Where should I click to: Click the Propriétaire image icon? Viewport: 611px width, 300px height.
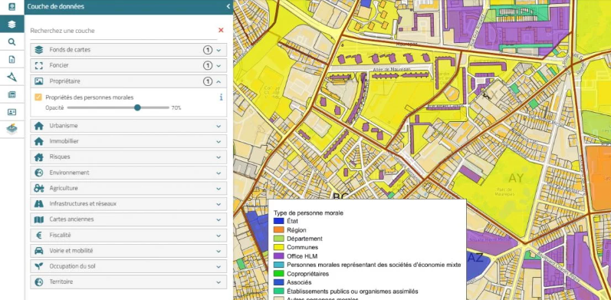click(x=38, y=81)
